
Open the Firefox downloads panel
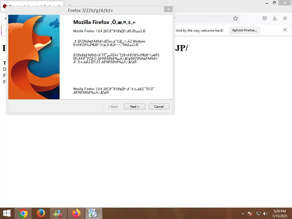pos(275,18)
